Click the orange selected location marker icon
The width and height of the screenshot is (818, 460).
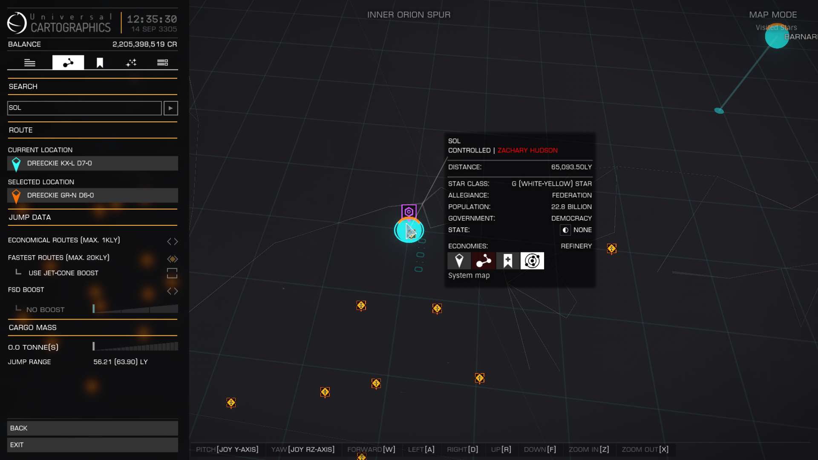coord(16,196)
